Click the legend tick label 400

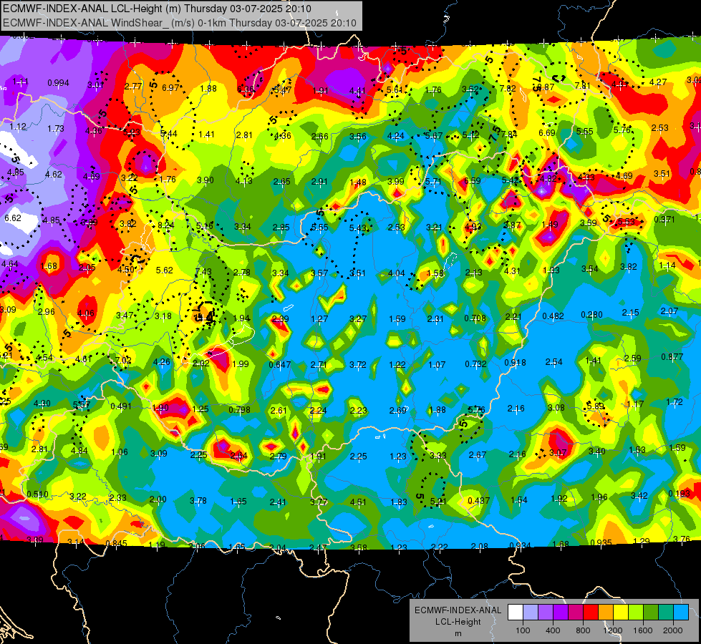pos(553,630)
